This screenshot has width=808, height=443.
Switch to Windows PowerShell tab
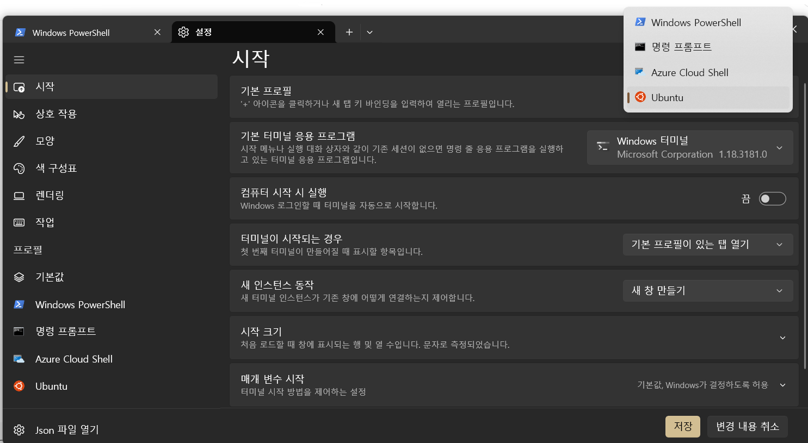pos(87,32)
